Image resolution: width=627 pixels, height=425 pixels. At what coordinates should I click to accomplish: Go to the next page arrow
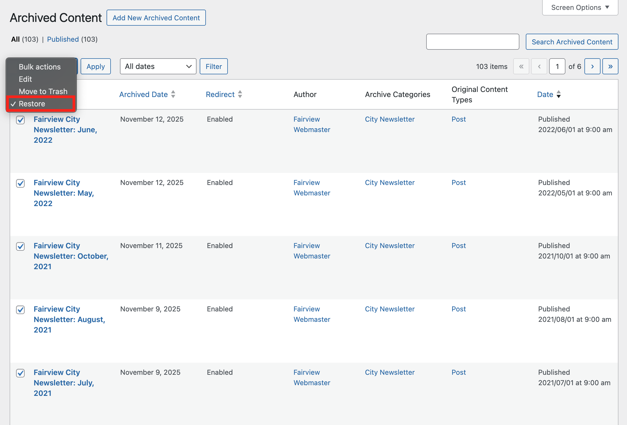coord(592,66)
